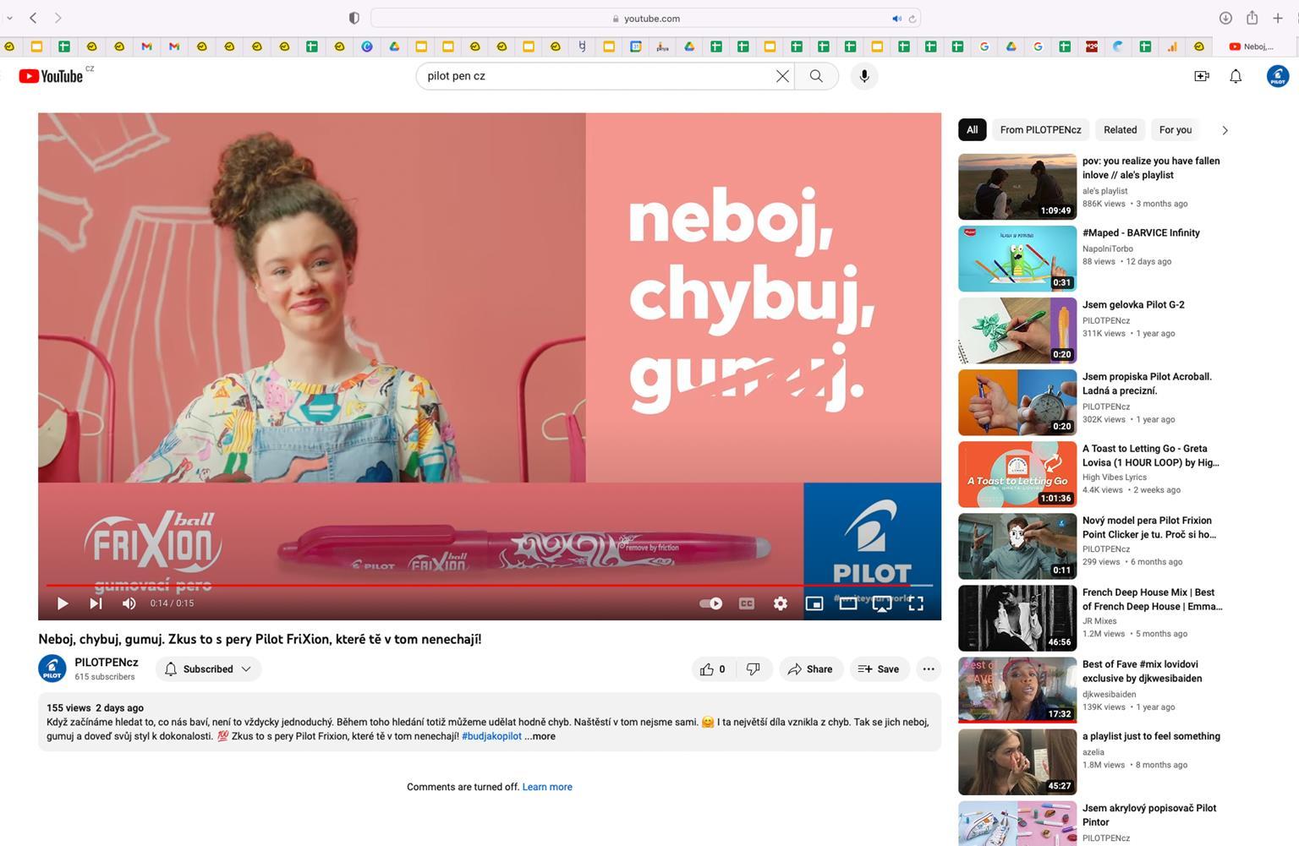Share the video

[x=810, y=669]
